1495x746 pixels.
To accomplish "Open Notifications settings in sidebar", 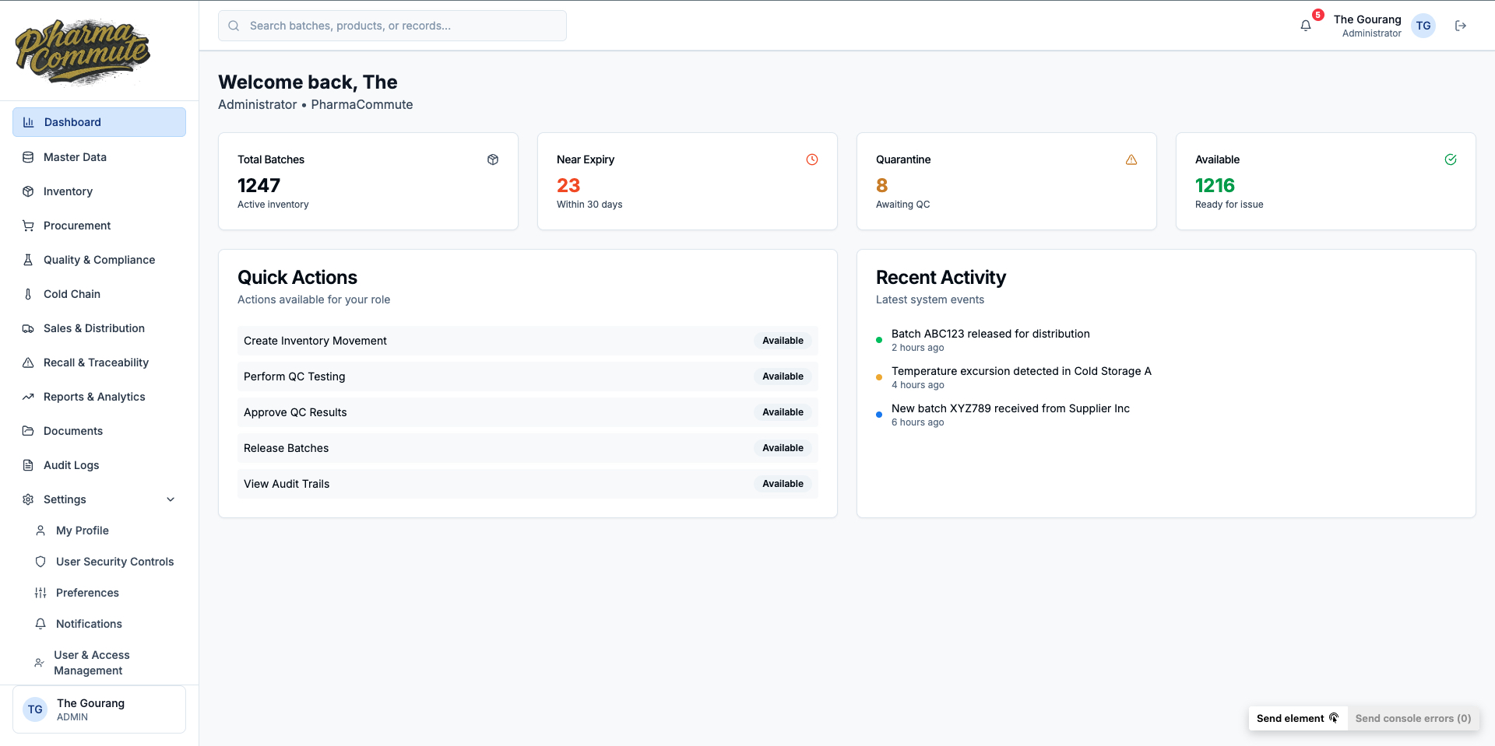I will 105,624.
